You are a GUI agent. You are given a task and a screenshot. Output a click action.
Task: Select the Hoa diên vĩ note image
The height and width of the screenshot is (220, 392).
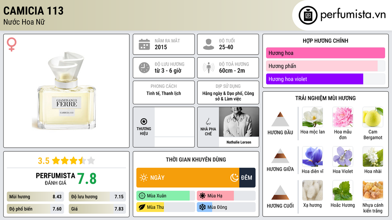point(312,156)
